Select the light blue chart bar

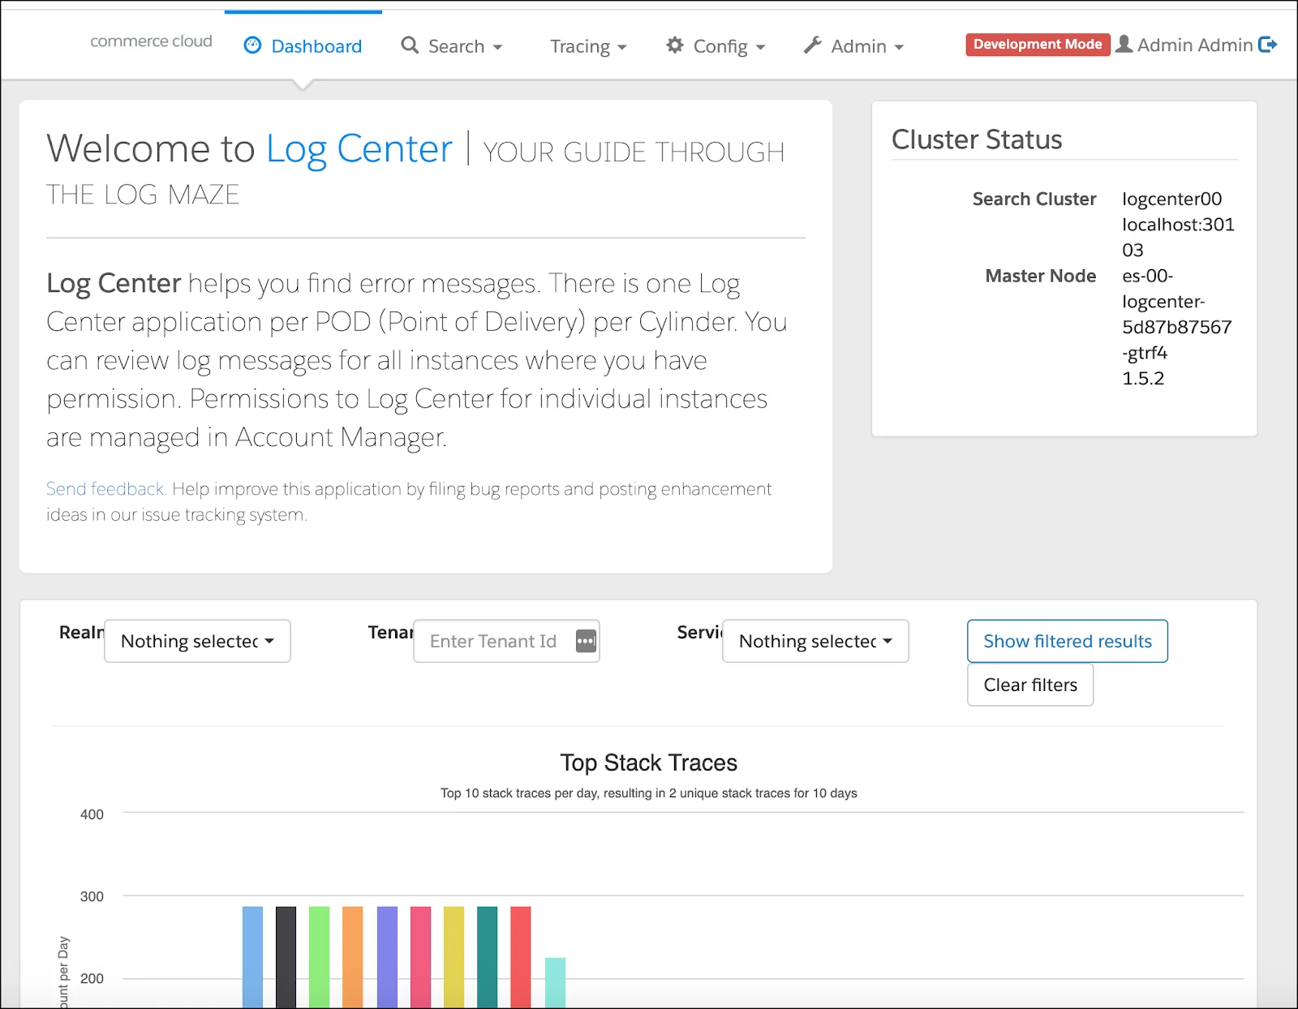(252, 957)
